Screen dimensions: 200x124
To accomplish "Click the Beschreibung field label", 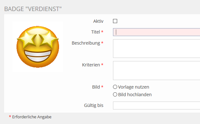I will [x=86, y=43].
